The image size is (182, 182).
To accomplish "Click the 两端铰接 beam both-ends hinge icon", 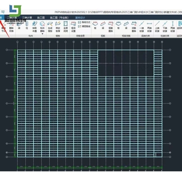I will tap(149, 27).
